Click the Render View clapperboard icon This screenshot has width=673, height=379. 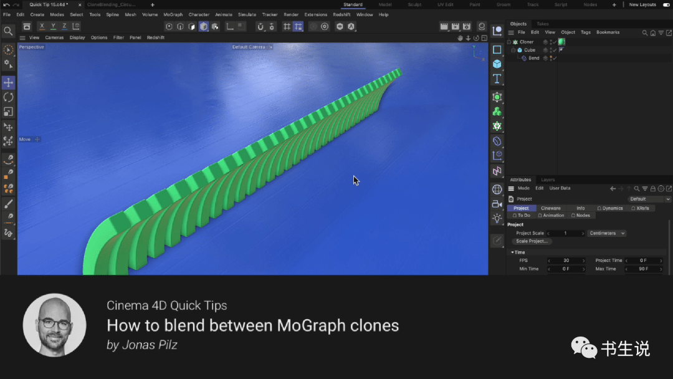click(444, 27)
